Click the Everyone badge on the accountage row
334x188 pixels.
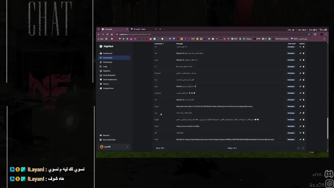coord(291,106)
